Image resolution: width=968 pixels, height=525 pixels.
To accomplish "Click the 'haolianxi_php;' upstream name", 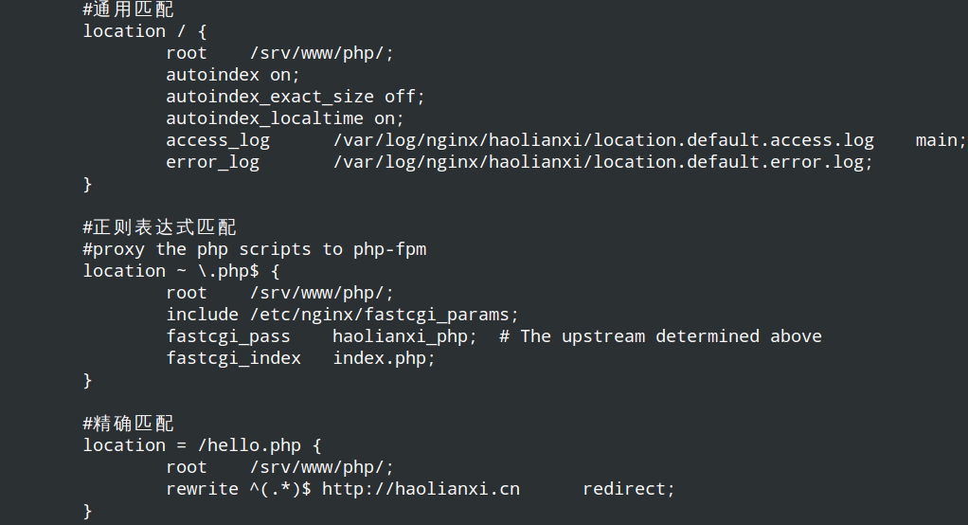I will click(404, 336).
